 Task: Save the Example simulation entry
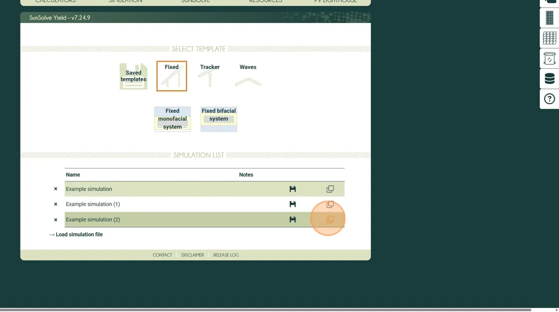point(292,189)
